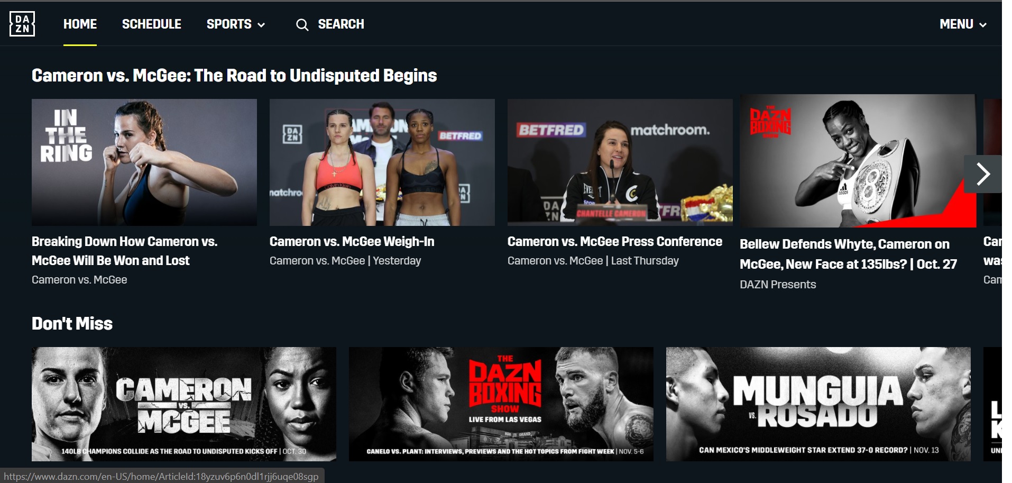Click 'Cameron vs. McGee Press Conference' title
Viewport: 1012px width, 483px height.
[x=615, y=242]
